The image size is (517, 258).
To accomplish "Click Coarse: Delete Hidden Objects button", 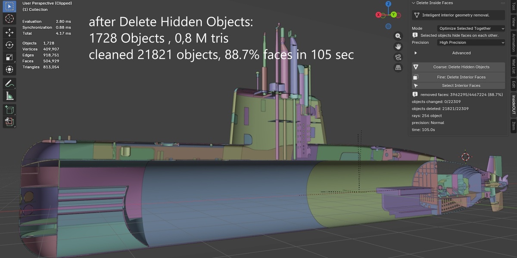I will [x=458, y=67].
